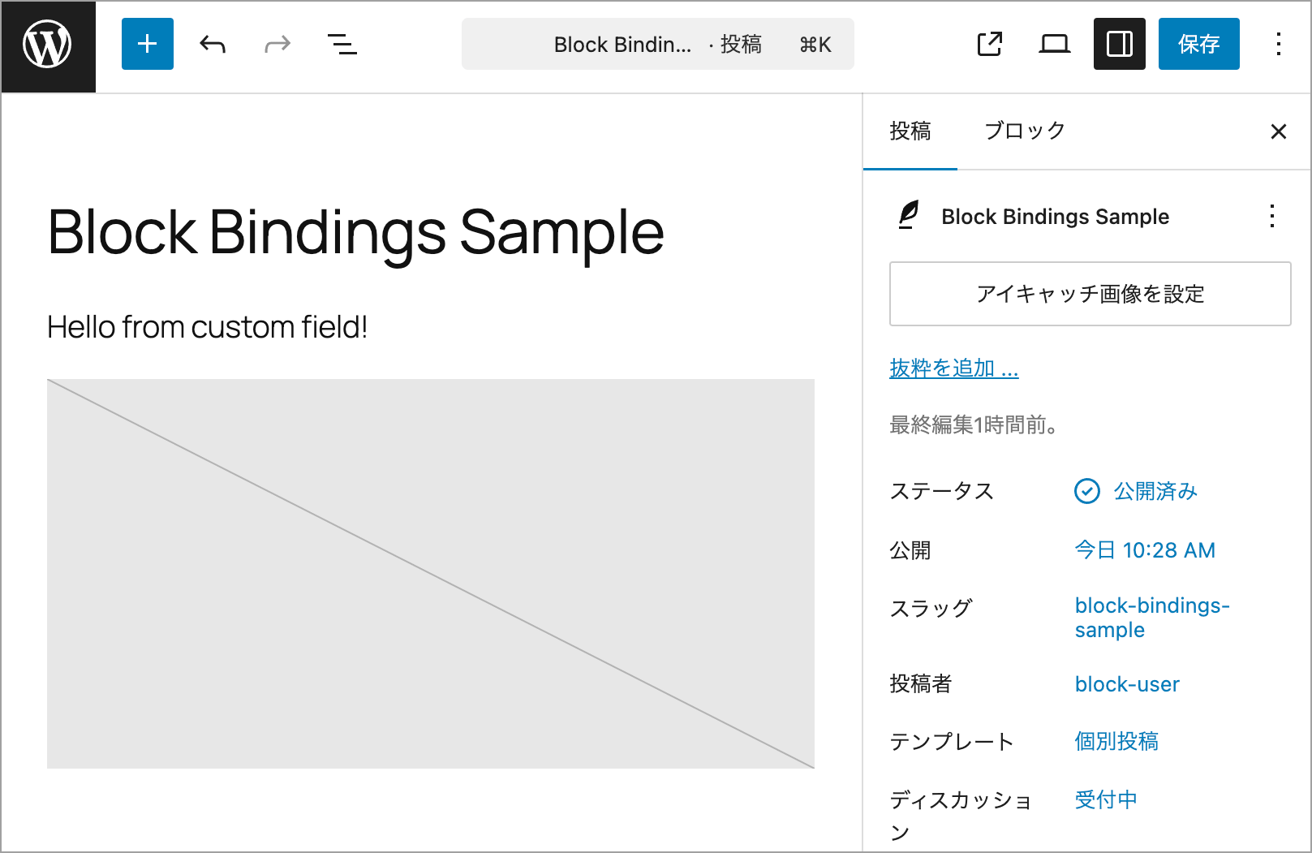Switch to the ブロック tab
Image resolution: width=1312 pixels, height=853 pixels.
[x=1024, y=131]
